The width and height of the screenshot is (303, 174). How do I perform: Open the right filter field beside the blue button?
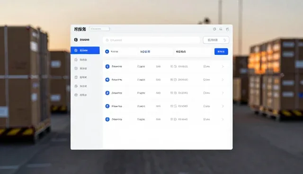coord(193,52)
